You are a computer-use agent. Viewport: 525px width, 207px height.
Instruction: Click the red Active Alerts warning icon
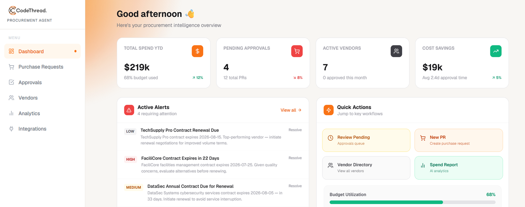129,110
